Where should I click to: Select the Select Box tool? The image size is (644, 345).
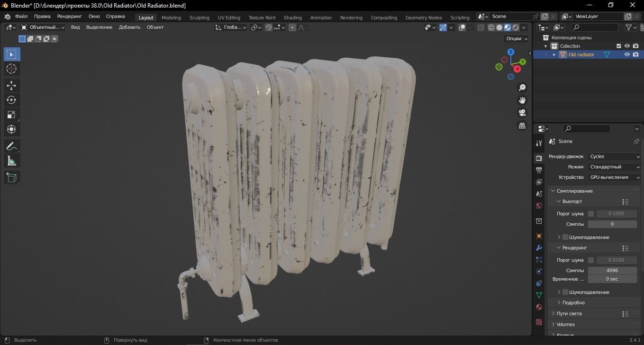12,54
